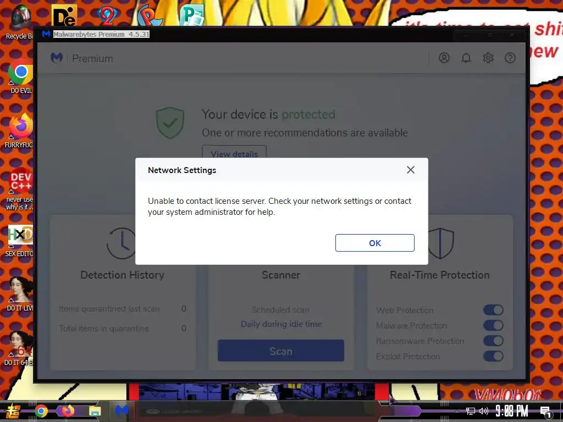Start a scan with the Scan button
563x422 pixels.
coord(281,351)
